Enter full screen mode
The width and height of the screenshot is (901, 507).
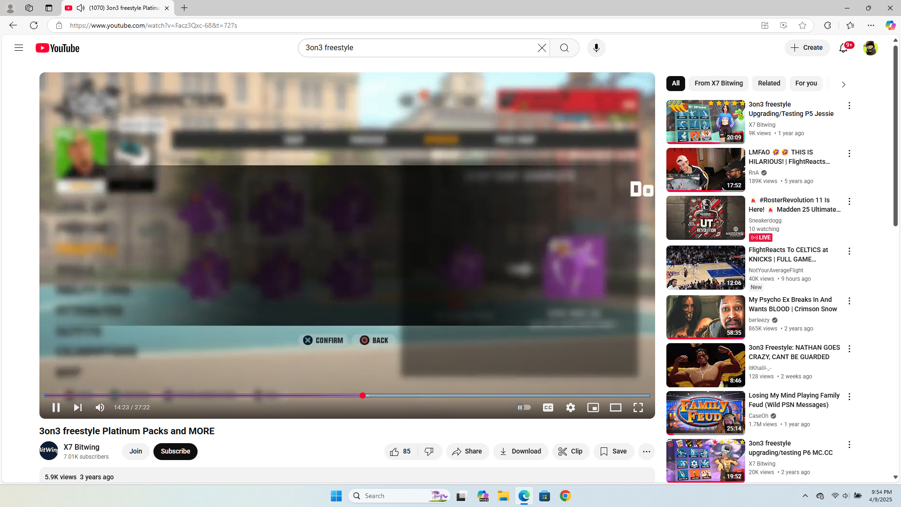(x=638, y=407)
